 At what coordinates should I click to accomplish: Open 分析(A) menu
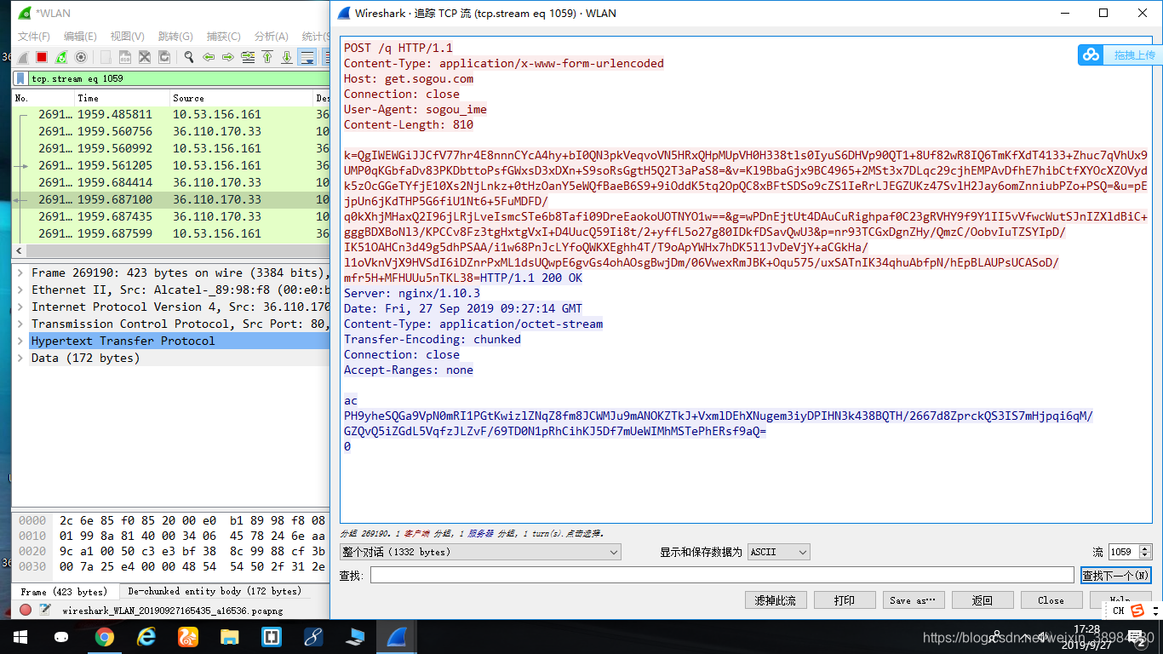(271, 37)
